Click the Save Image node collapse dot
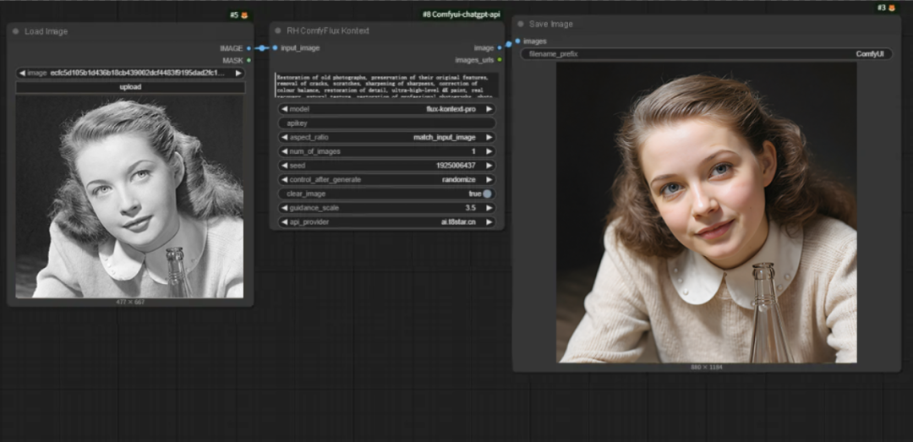Image resolution: width=913 pixels, height=442 pixels. 520,24
